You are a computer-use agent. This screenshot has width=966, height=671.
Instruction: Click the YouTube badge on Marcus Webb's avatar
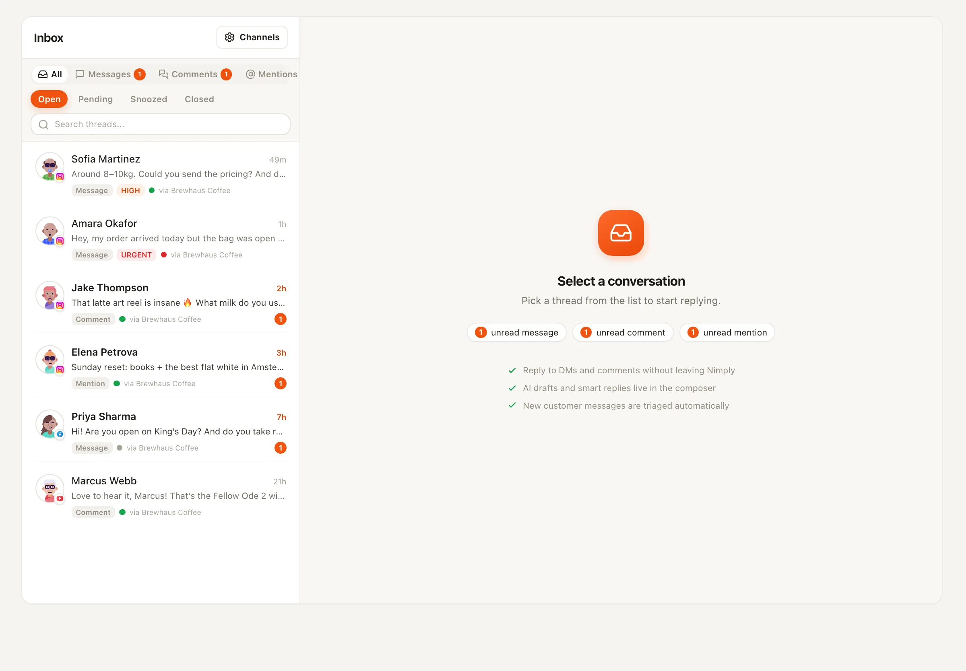pyautogui.click(x=60, y=498)
